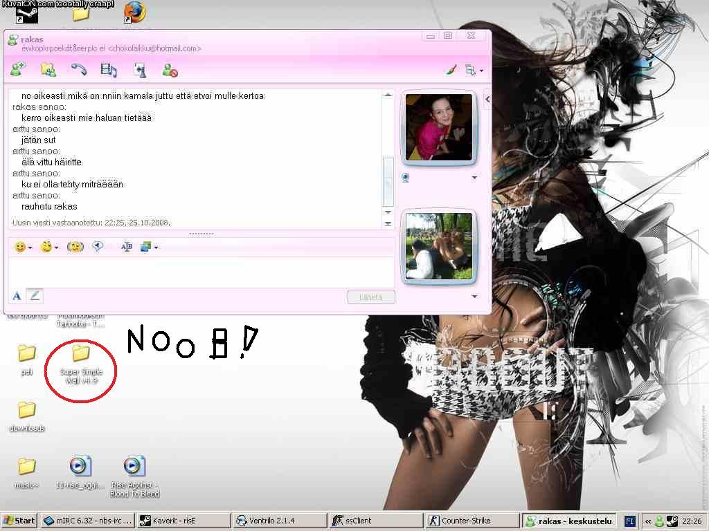This screenshot has height=531, width=709.
Task: Start a voice call with phone icon
Action: (78, 69)
